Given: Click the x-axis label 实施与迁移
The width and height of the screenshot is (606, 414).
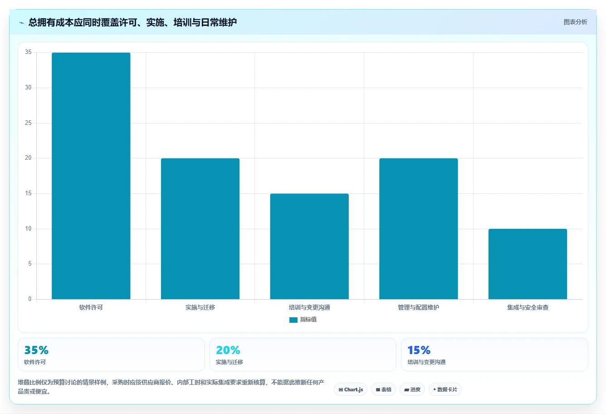Looking at the screenshot, I should pyautogui.click(x=200, y=307).
